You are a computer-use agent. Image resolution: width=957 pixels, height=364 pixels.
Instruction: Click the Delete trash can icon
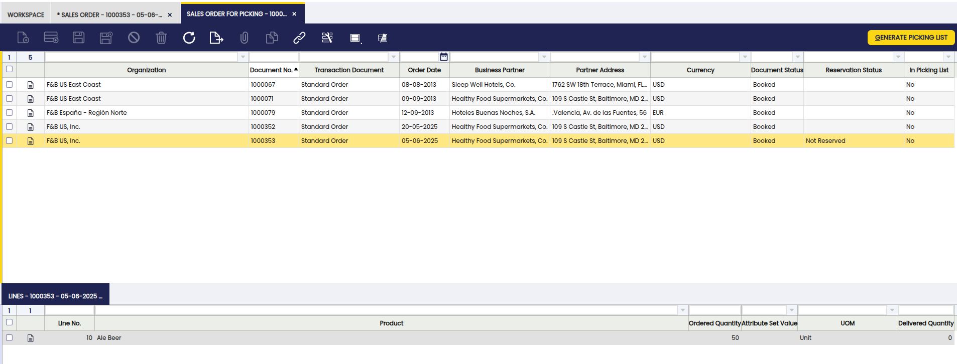point(161,38)
